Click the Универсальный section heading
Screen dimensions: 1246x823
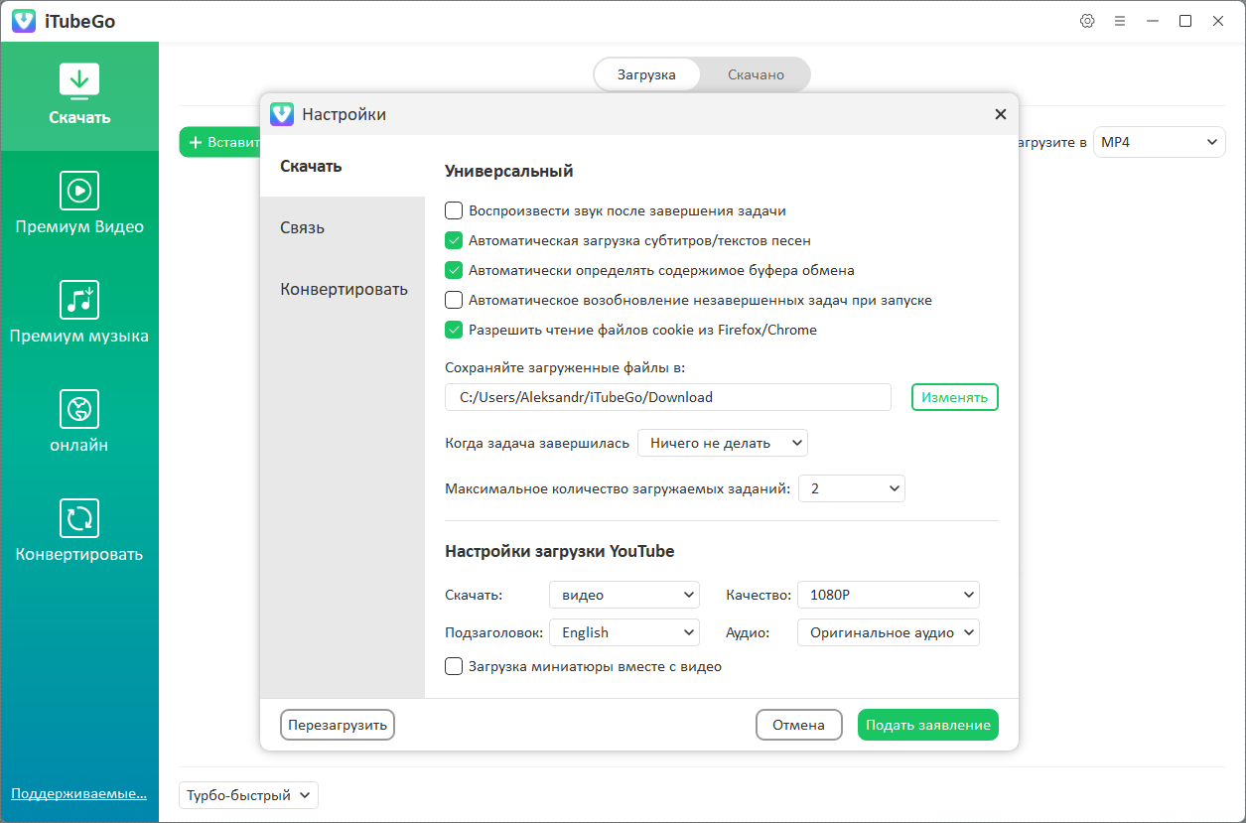coord(509,171)
